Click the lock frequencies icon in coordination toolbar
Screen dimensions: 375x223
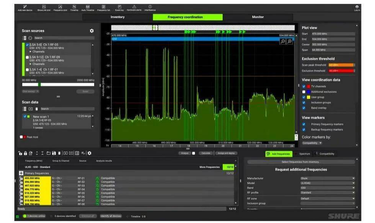pos(25,153)
